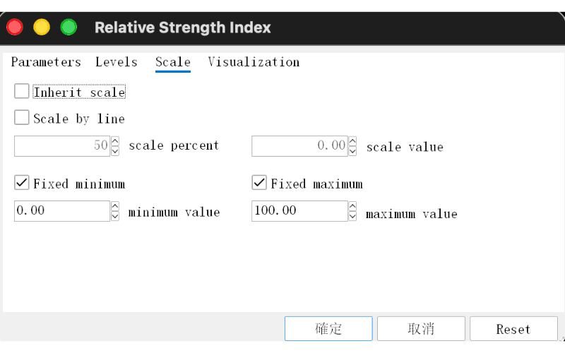Decrease scale percent with down arrow
Image resolution: width=565 pixels, height=353 pixels.
tap(115, 151)
